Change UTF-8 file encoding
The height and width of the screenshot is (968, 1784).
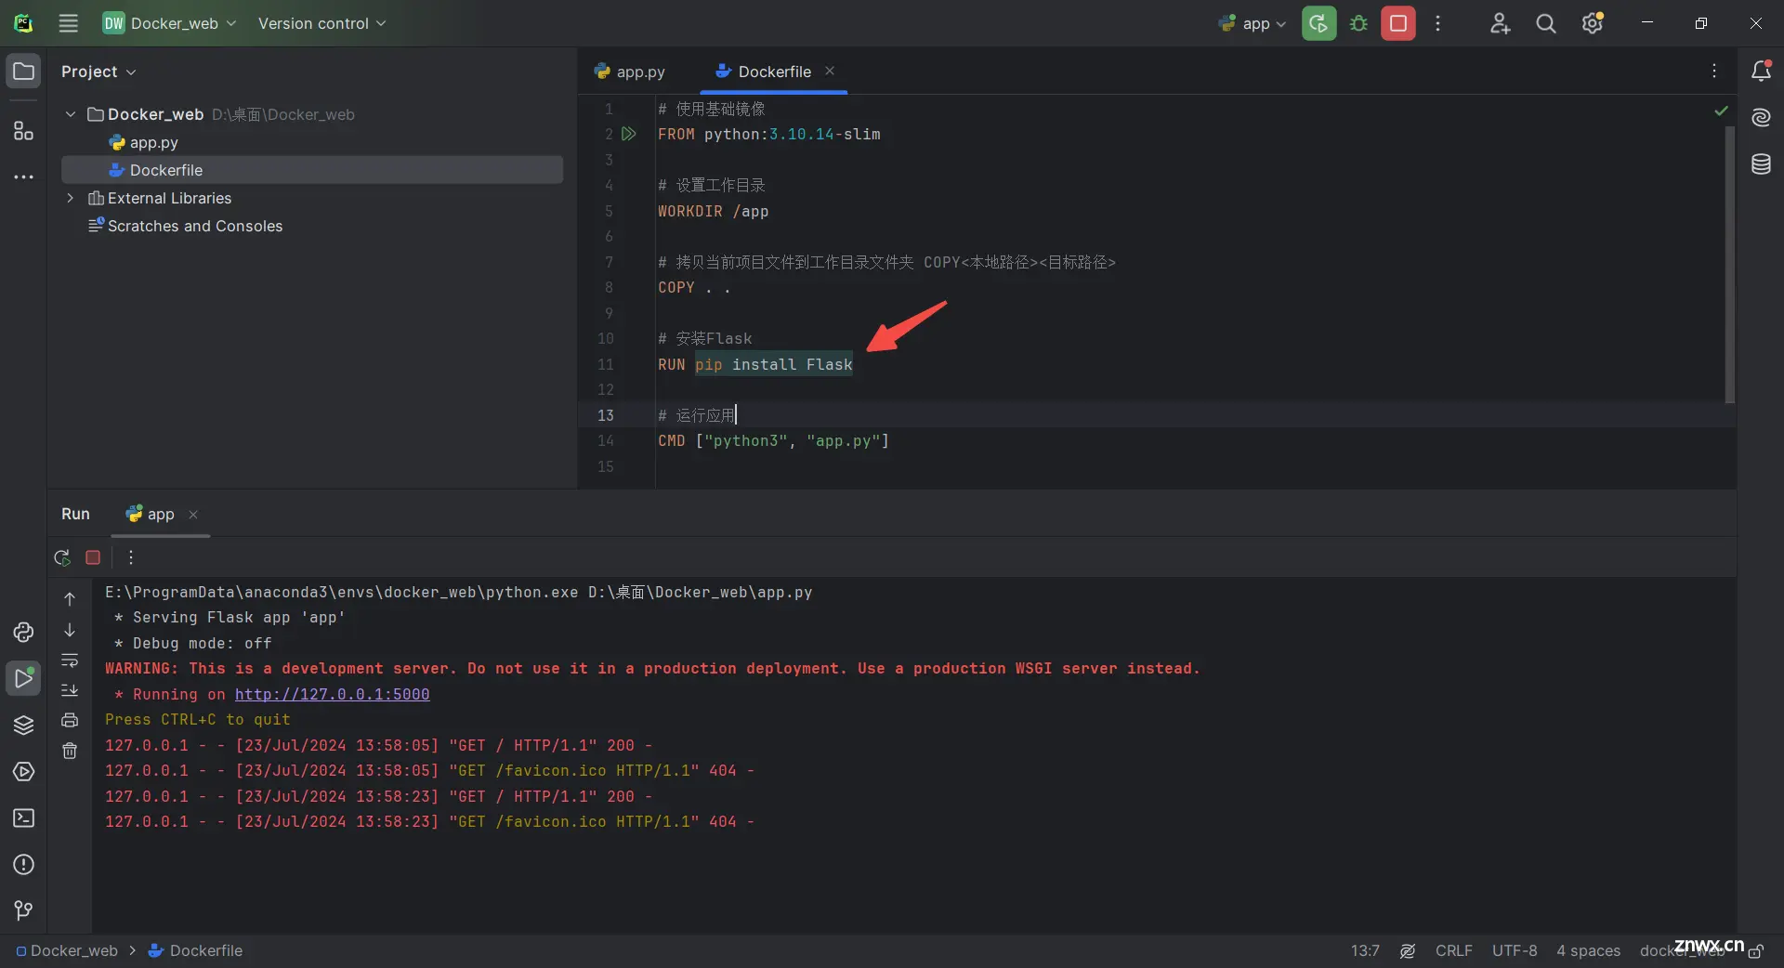[x=1515, y=950]
